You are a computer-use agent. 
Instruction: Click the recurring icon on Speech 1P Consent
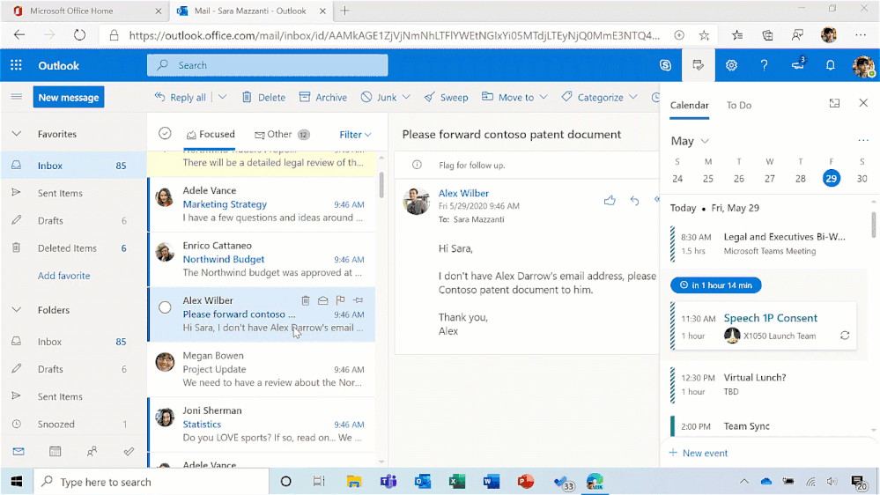click(845, 336)
